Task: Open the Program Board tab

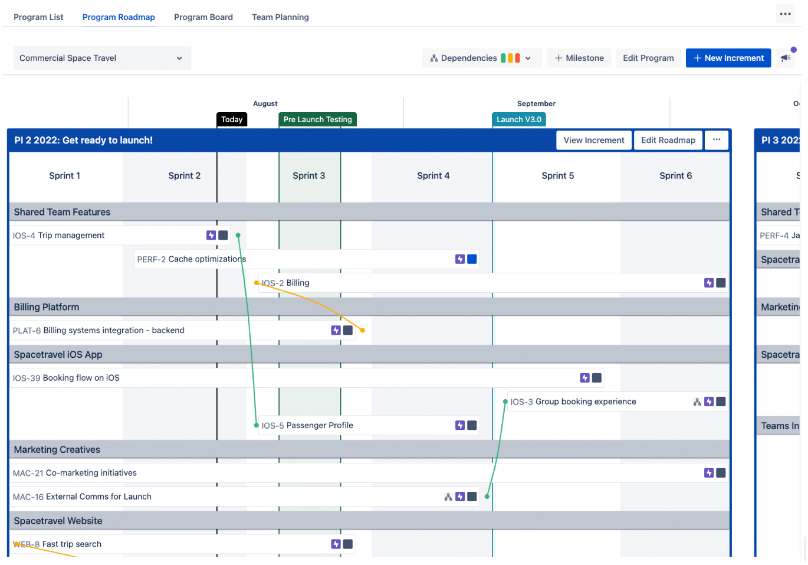Action: point(203,17)
